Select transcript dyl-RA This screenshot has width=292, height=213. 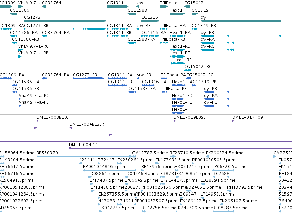coord(217,43)
